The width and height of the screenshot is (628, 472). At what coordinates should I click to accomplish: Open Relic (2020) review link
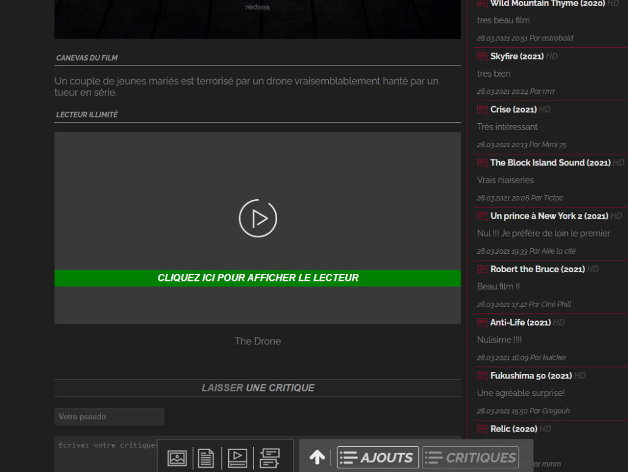pyautogui.click(x=513, y=429)
